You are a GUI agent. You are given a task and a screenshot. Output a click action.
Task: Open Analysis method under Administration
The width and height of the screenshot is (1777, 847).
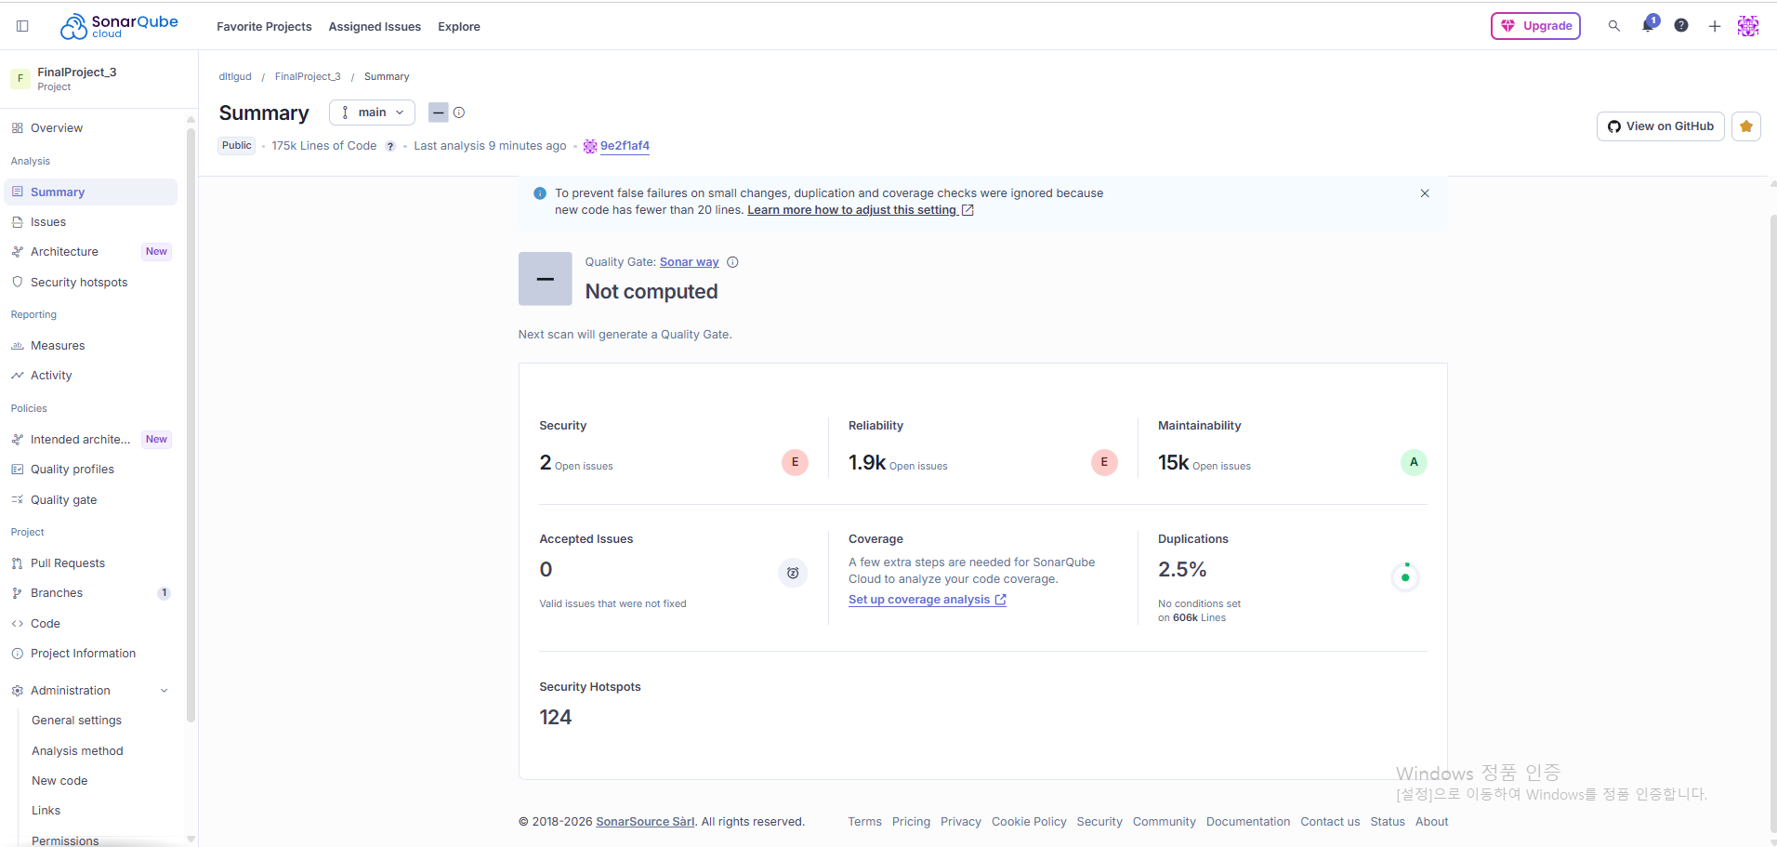tap(77, 751)
